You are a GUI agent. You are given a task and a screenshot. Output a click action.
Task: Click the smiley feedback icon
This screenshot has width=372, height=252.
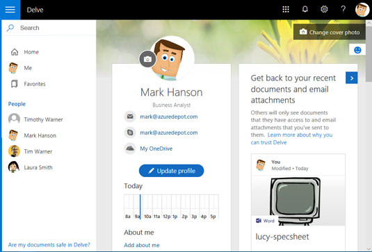coord(357,50)
